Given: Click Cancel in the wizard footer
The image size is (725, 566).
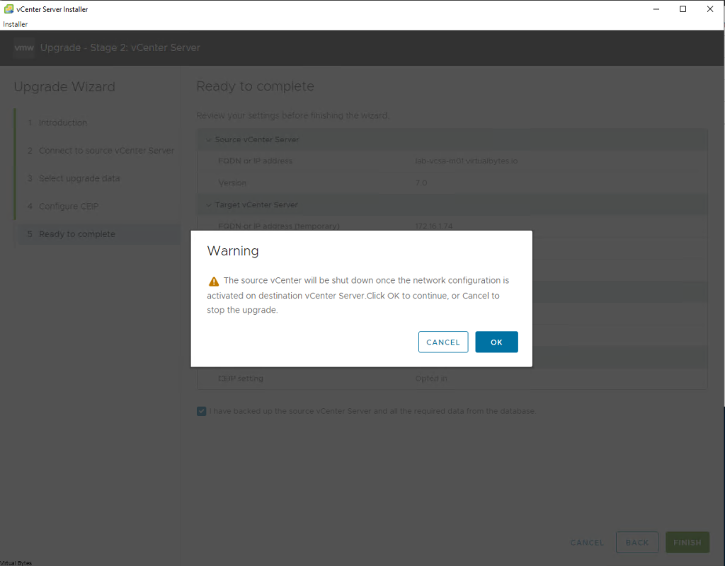Looking at the screenshot, I should tap(587, 543).
